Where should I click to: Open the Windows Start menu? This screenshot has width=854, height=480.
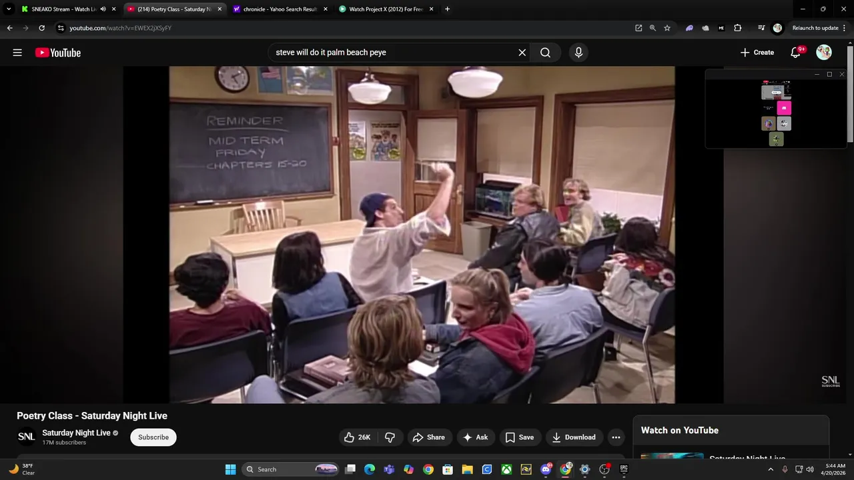(x=231, y=469)
